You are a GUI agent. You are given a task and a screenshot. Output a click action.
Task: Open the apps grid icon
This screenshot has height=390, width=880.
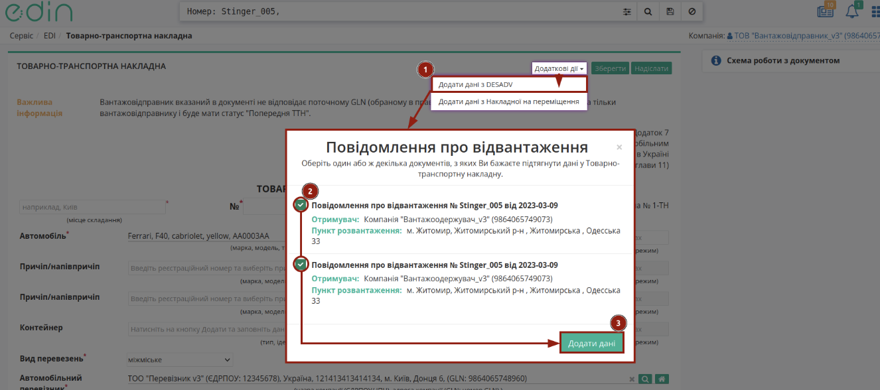click(875, 11)
